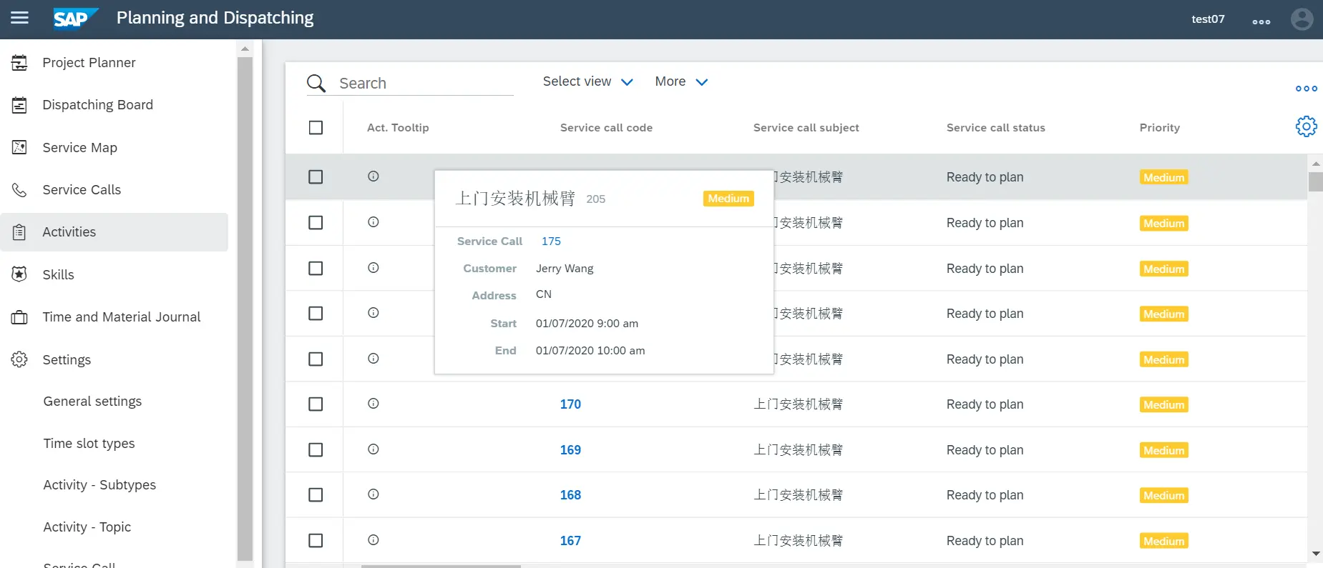Screen dimensions: 1323x568
Task: Click the sidebar vertical scrollbar
Action: coord(245,309)
